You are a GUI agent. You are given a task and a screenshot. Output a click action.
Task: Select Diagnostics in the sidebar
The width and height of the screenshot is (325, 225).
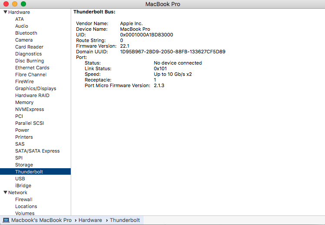[x=28, y=54]
